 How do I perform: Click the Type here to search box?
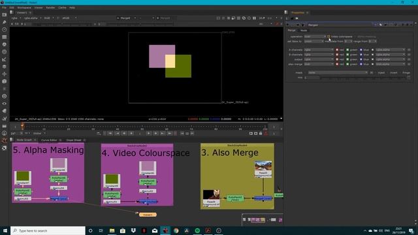point(48,230)
